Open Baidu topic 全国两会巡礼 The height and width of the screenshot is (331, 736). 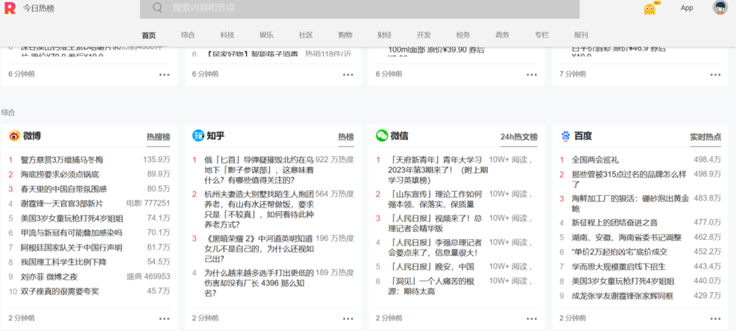click(595, 160)
